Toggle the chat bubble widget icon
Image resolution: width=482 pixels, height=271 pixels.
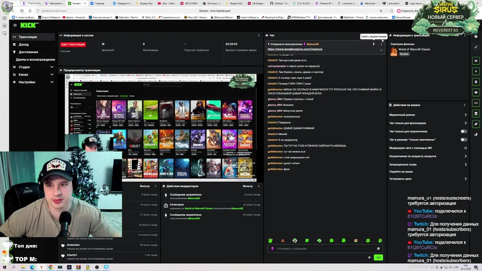coord(476,92)
